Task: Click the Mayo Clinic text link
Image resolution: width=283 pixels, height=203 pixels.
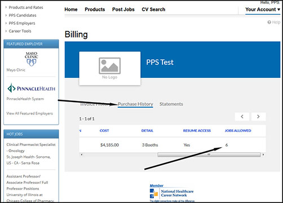Action: click(16, 70)
